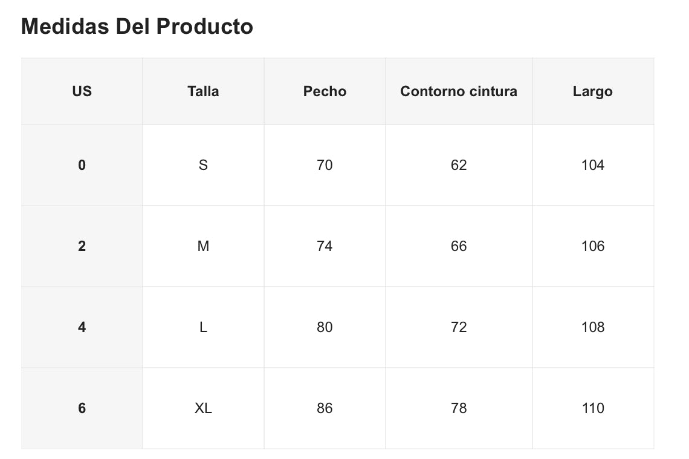Select the Largo value 104
This screenshot has height=459, width=689.
point(592,165)
